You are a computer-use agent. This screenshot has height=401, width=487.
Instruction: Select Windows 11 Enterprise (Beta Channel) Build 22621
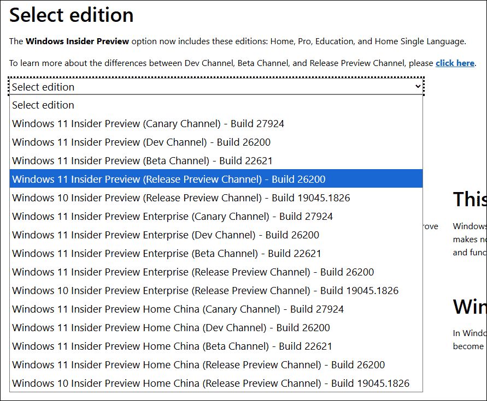coord(216,253)
